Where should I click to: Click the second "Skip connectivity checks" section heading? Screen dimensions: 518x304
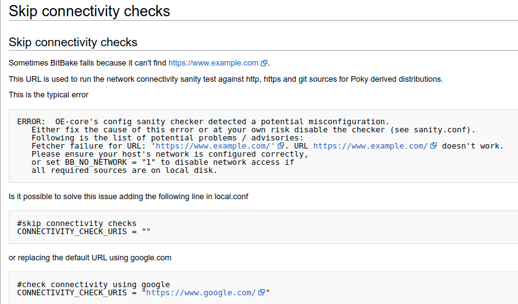click(x=73, y=42)
